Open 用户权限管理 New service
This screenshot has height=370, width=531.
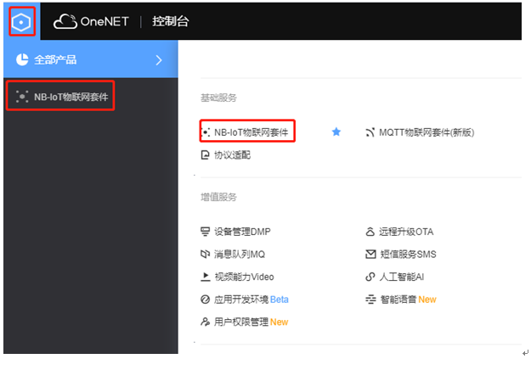251,322
